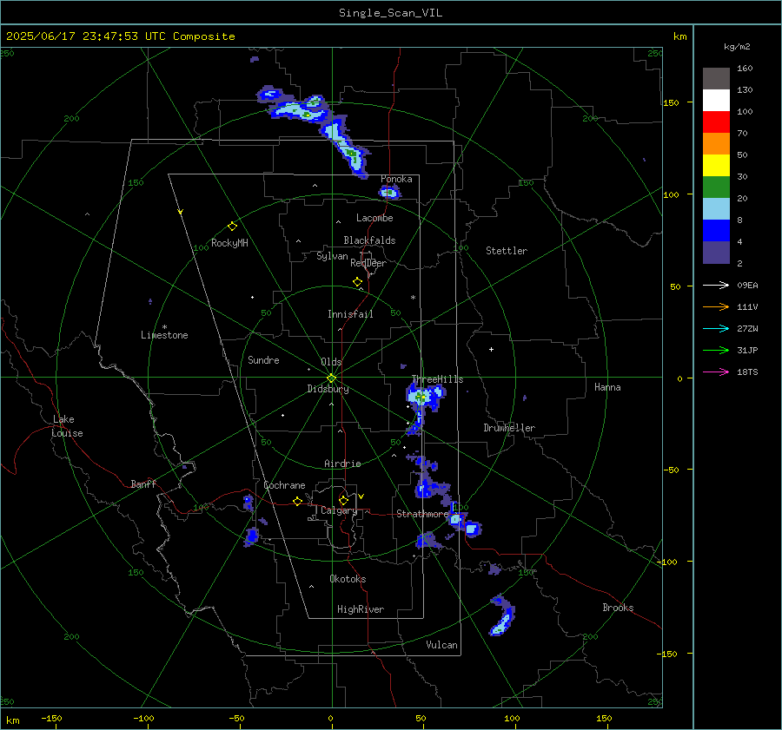Click the Innisfail city label
Screen dimensions: 782x730
click(x=350, y=314)
